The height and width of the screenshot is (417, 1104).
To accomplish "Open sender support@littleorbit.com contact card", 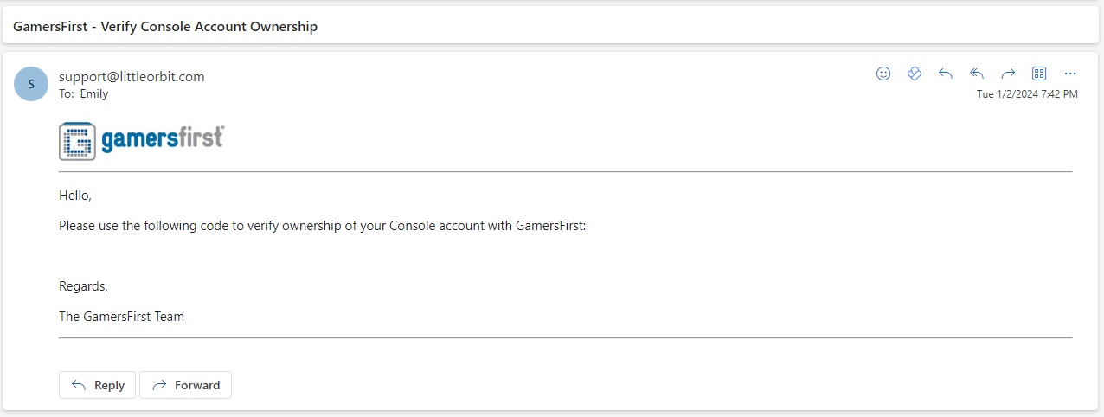I will click(132, 76).
